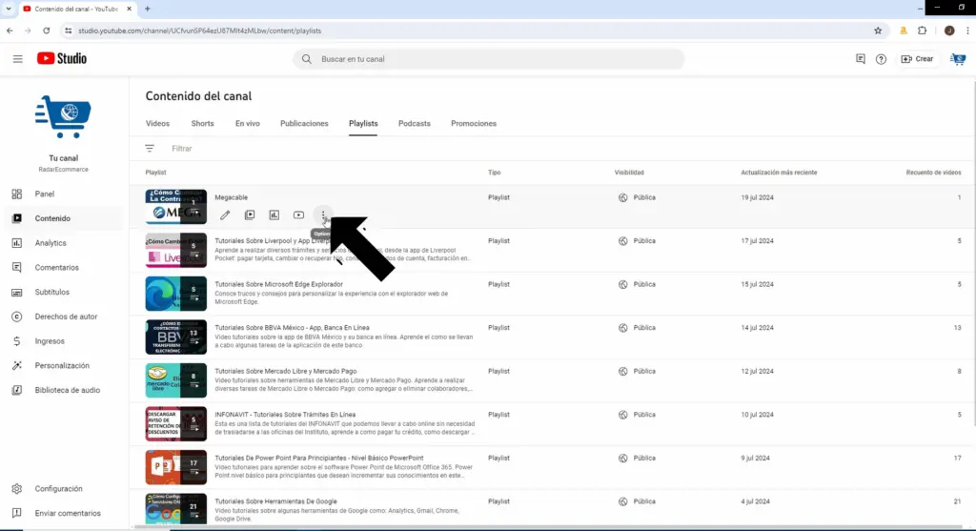This screenshot has width=976, height=531.
Task: Bookmark this page with the star icon
Action: coord(878,31)
